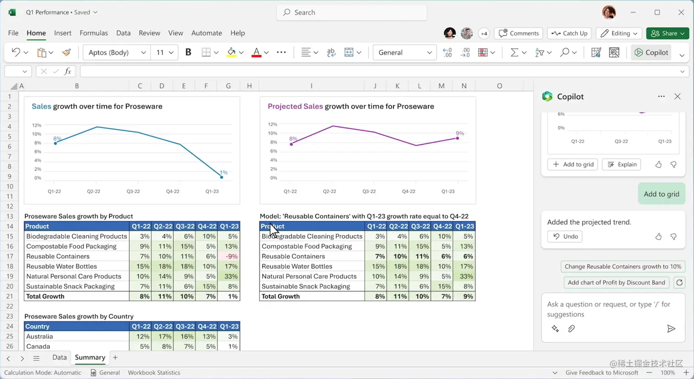Thumbs up the Copilot chart response
Viewport: 694px width, 379px height.
pos(658,164)
